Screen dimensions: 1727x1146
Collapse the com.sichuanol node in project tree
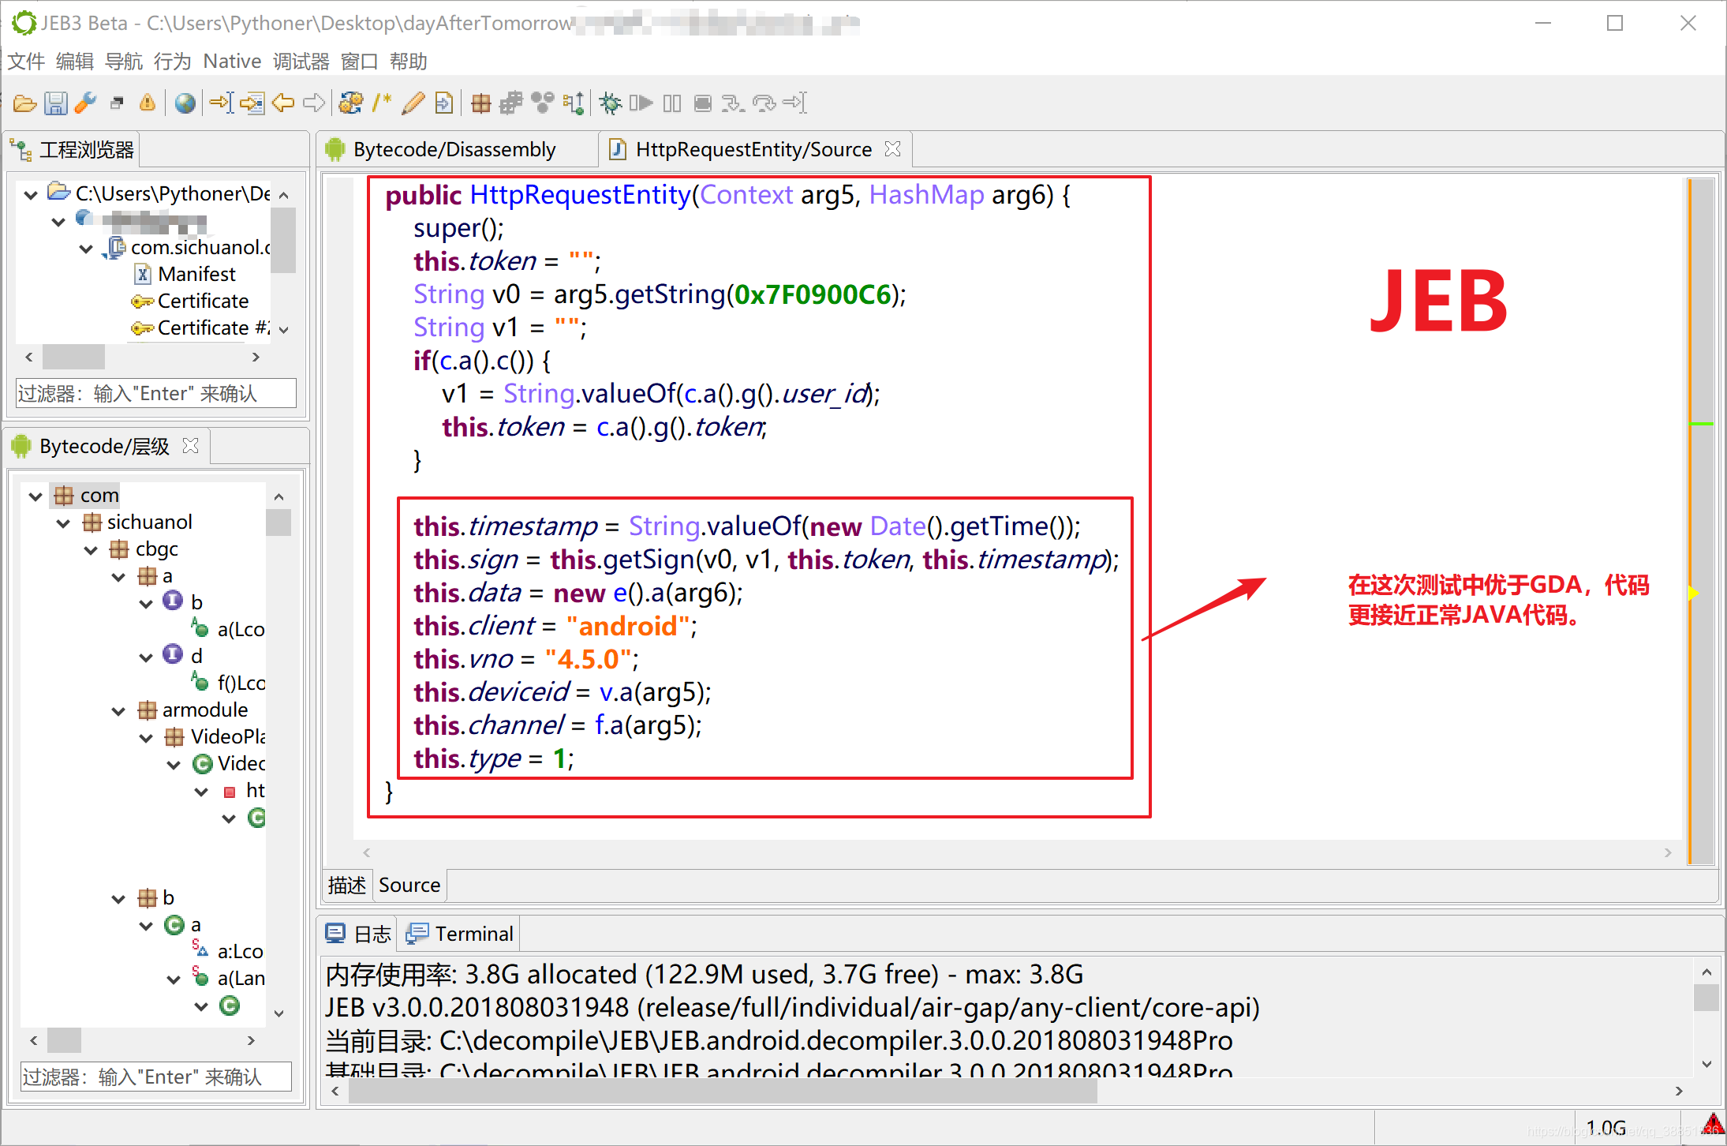[87, 249]
